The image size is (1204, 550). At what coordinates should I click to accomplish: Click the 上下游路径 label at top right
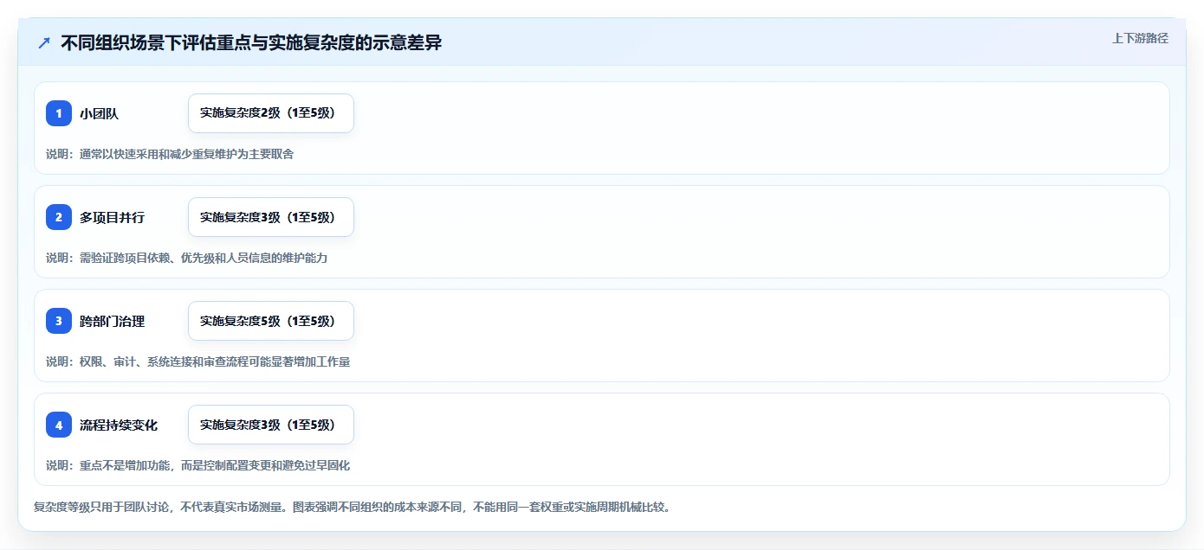1140,38
